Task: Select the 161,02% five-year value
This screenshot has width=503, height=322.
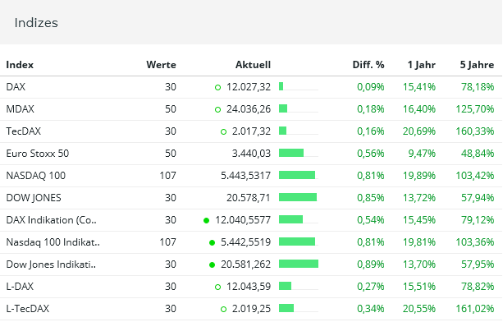Action: pyautogui.click(x=475, y=309)
